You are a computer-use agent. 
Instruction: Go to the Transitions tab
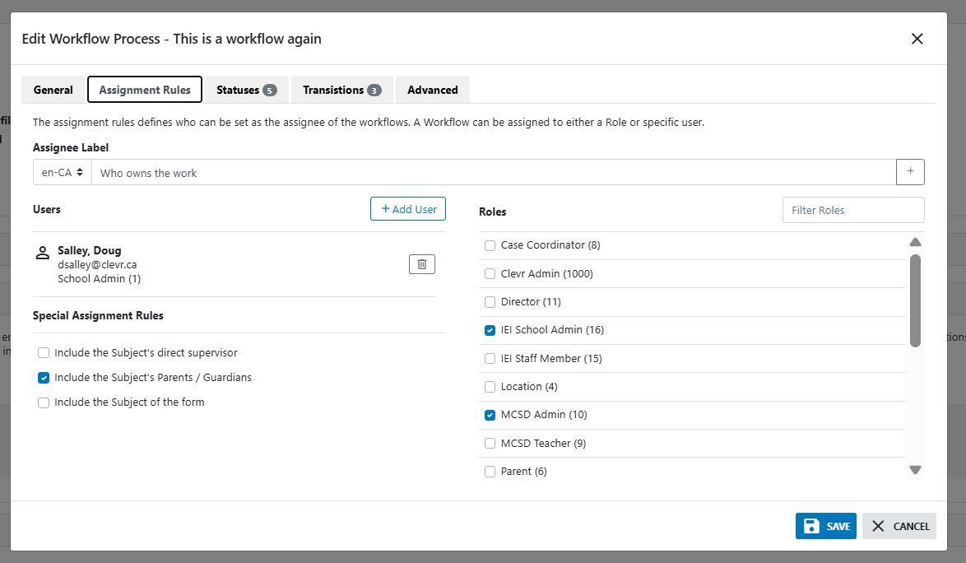341,90
